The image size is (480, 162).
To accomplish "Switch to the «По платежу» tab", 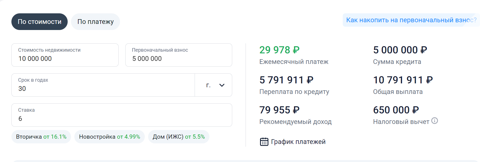I will click(95, 22).
